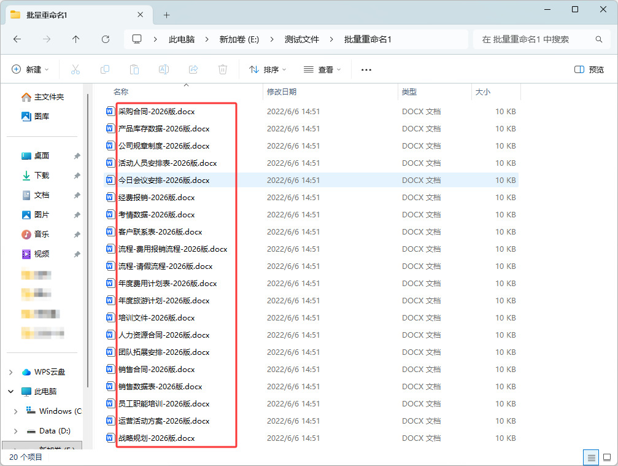The height and width of the screenshot is (466, 618).
Task: Switch to details view icon in status bar
Action: [x=591, y=458]
